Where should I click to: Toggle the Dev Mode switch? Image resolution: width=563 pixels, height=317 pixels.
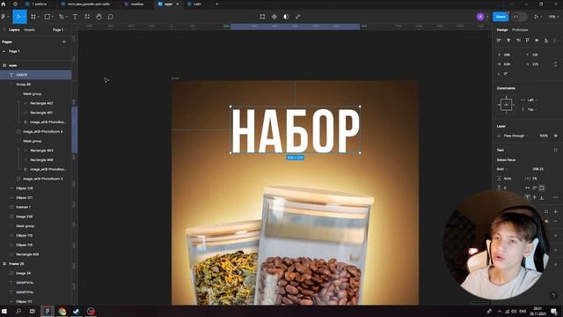pyautogui.click(x=519, y=17)
